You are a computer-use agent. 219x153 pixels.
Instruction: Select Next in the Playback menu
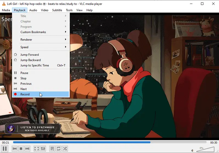tap(41, 89)
